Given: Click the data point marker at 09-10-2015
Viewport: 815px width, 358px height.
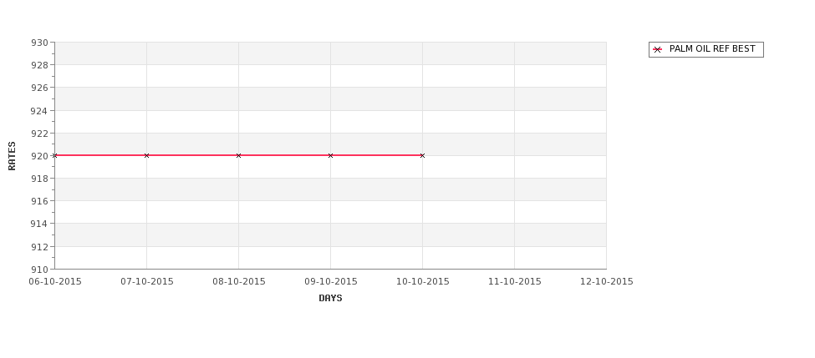Looking at the screenshot, I should click(330, 156).
